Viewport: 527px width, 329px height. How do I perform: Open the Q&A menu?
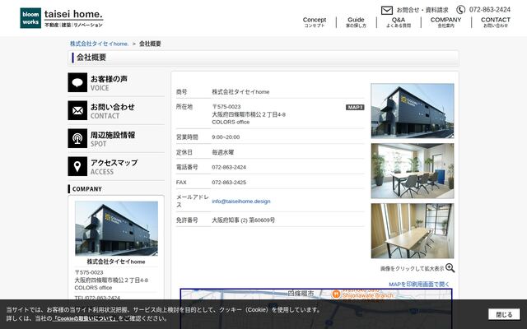[399, 22]
